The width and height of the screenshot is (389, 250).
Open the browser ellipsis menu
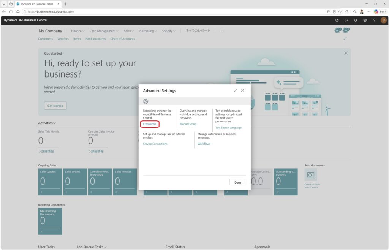369,12
